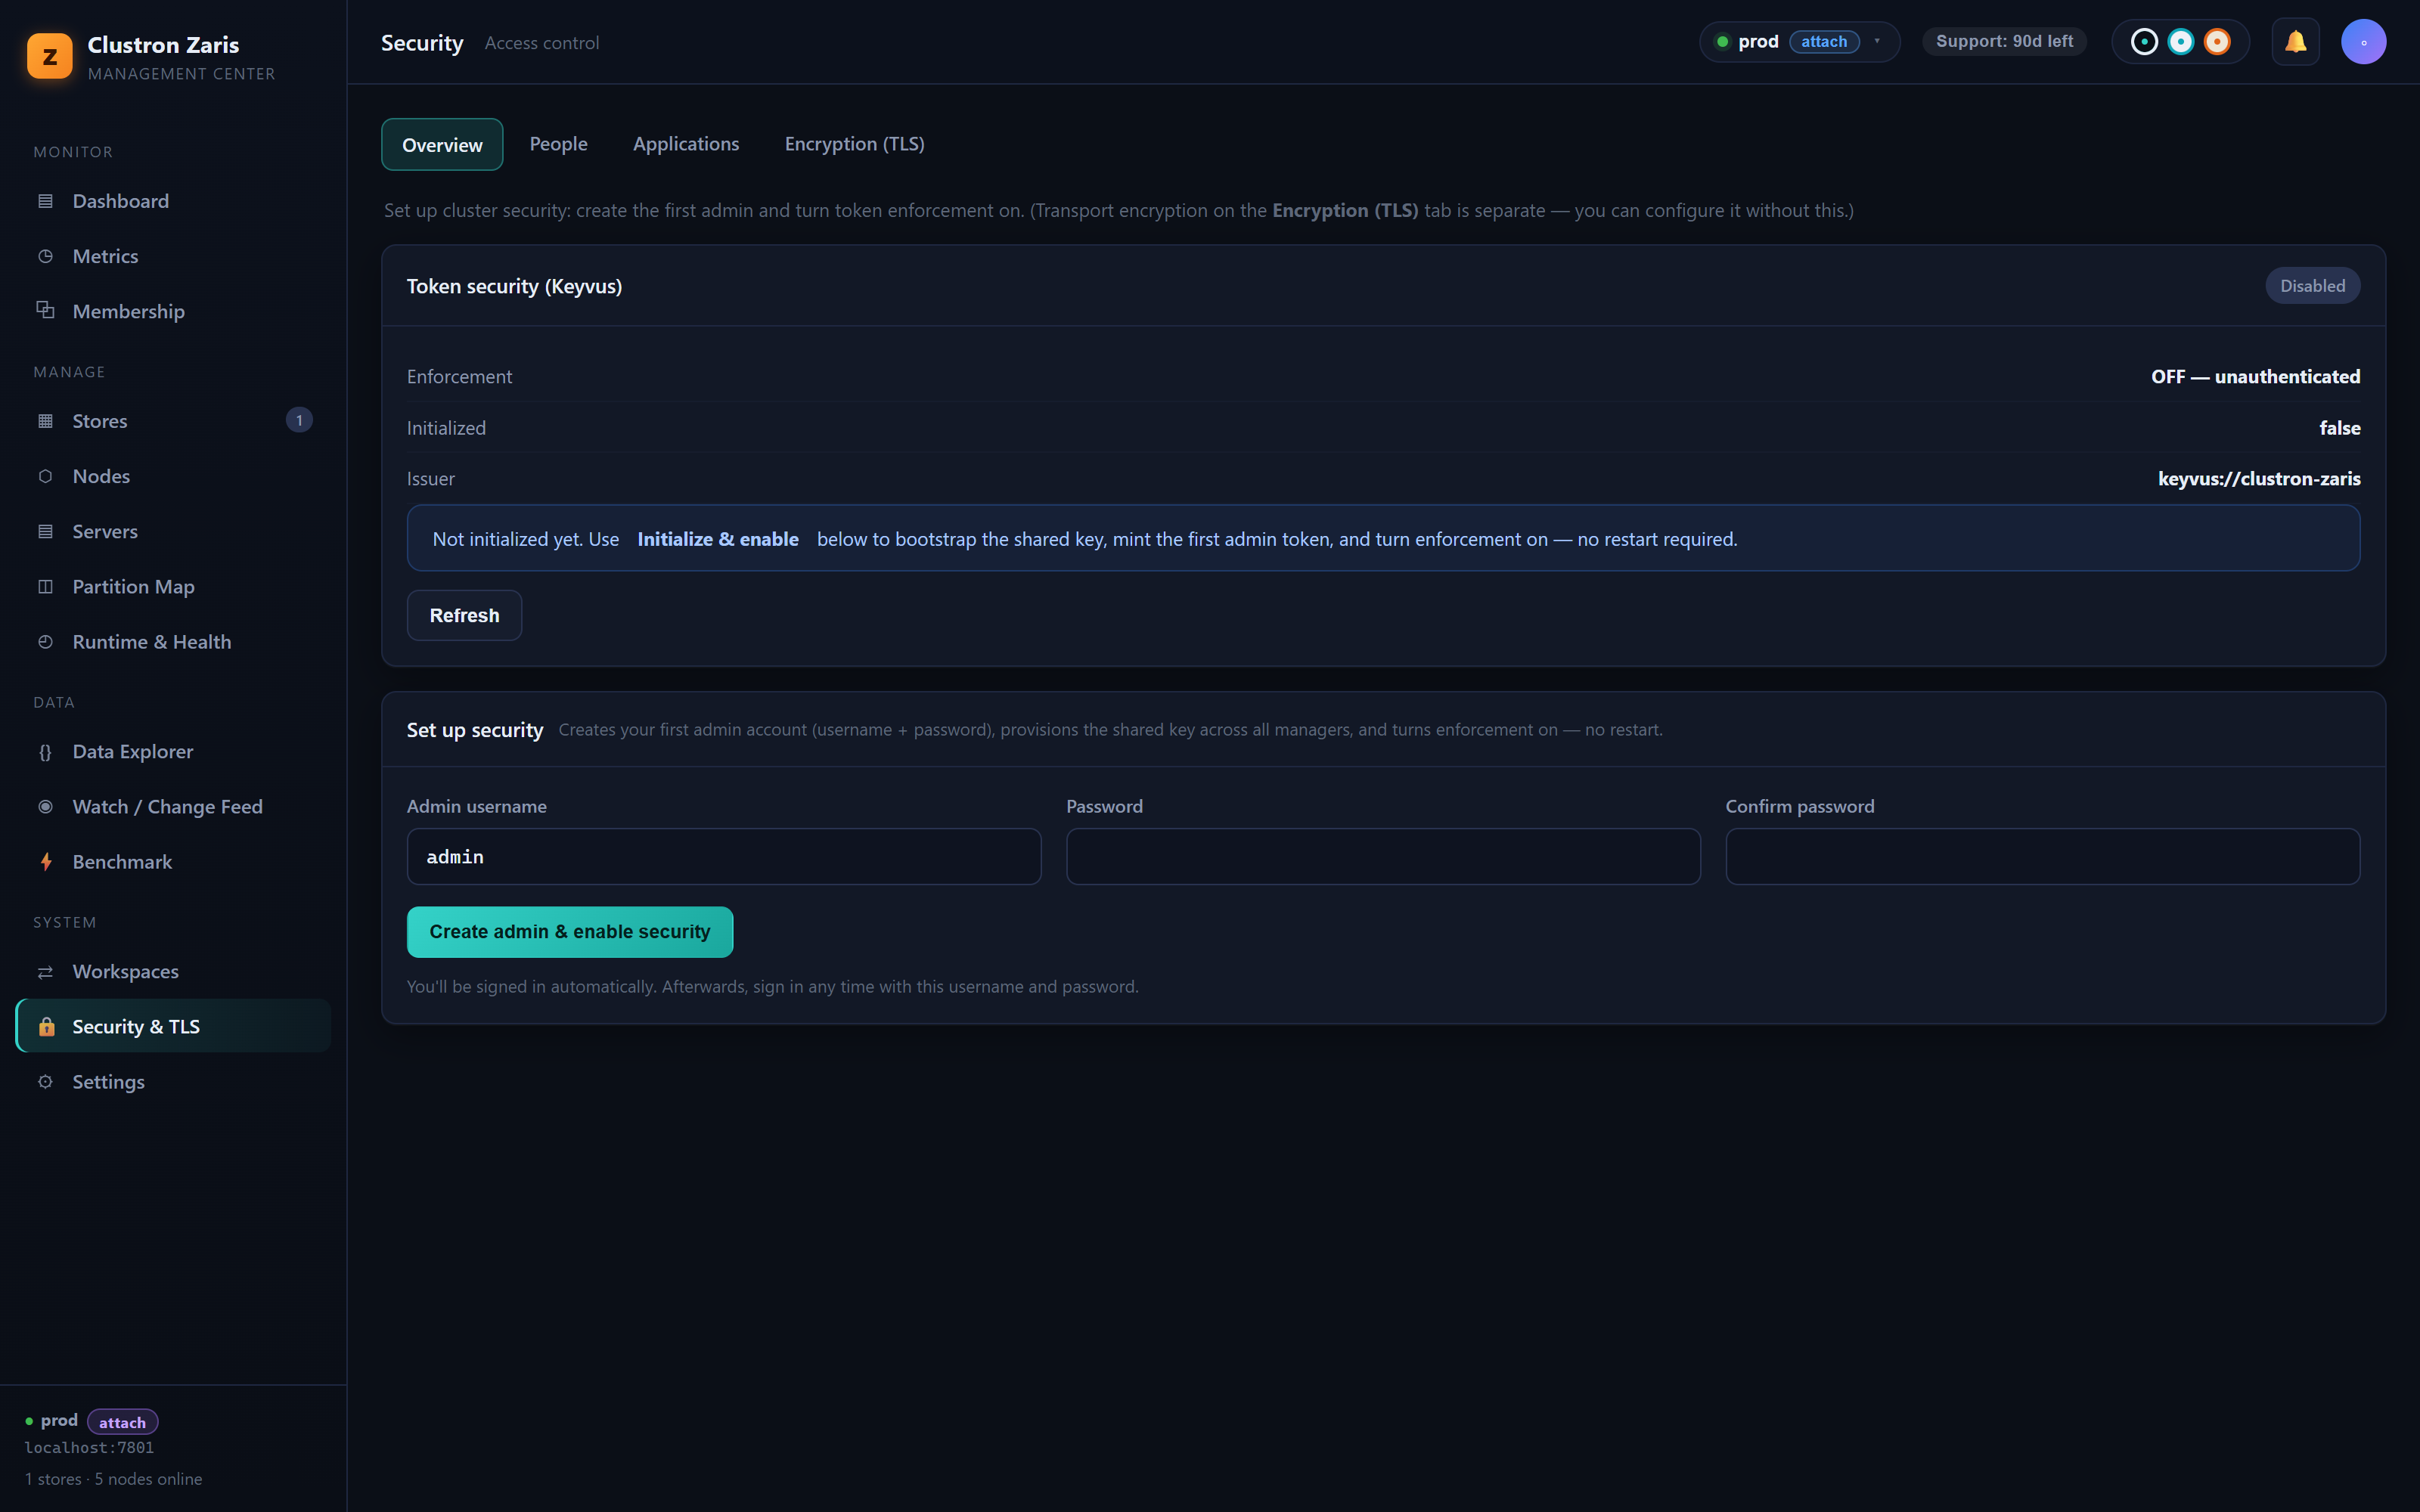Open Workspaces in sidebar
The image size is (2420, 1512).
click(173, 971)
